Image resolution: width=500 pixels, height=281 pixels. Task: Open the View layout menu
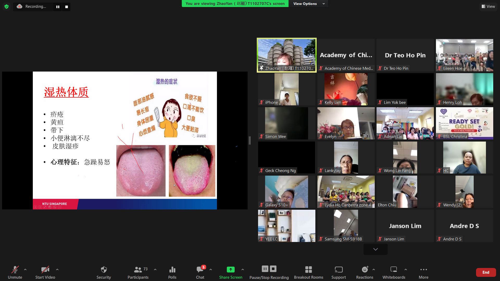(488, 7)
